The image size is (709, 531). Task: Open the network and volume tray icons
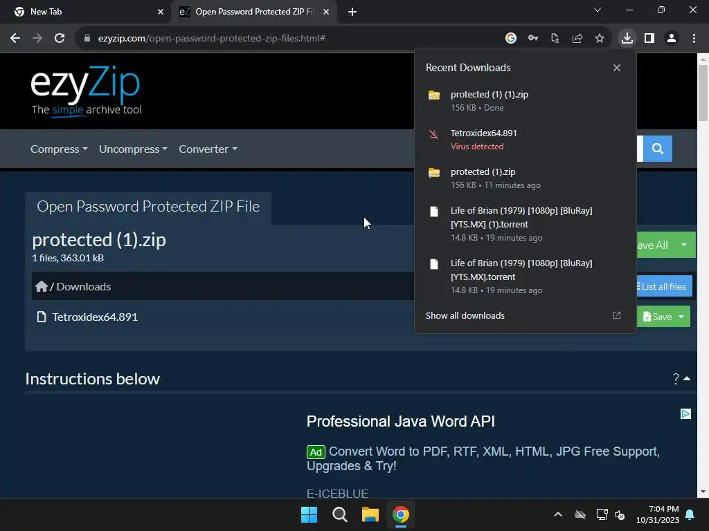pyautogui.click(x=611, y=514)
